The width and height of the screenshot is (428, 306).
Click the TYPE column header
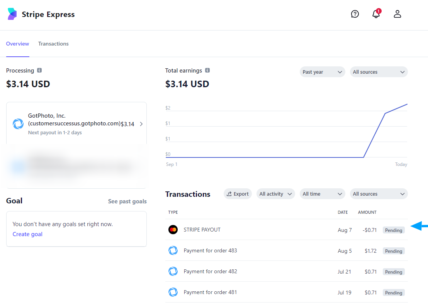173,212
